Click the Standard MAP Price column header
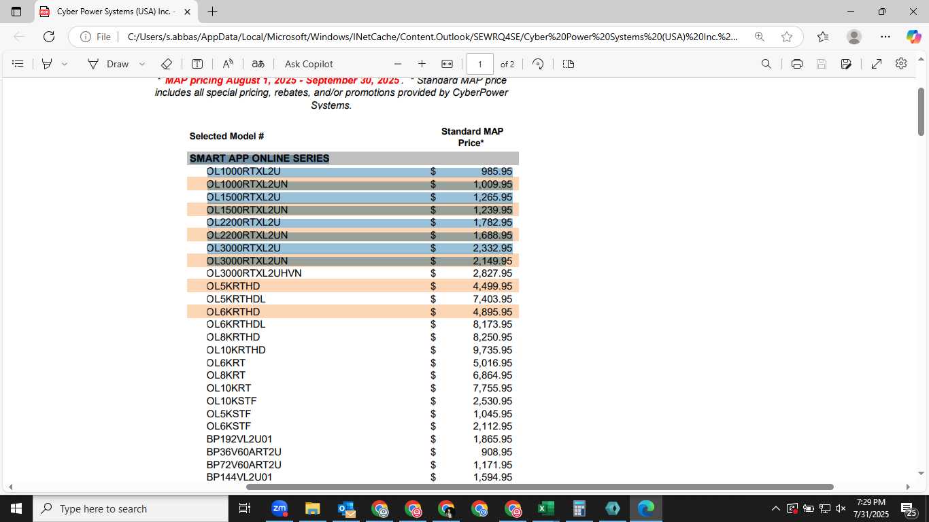The height and width of the screenshot is (522, 929). point(472,137)
